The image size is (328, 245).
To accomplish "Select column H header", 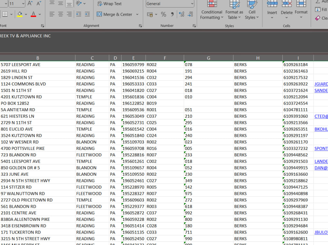I will pyautogui.click(x=258, y=58).
